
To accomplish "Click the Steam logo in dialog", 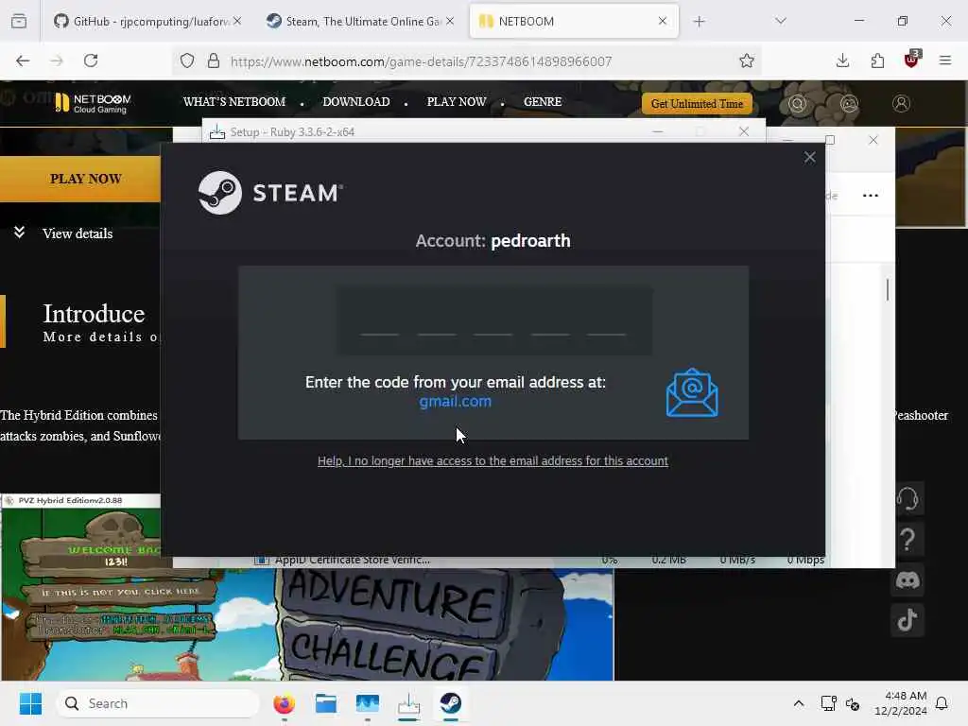I will click(270, 193).
